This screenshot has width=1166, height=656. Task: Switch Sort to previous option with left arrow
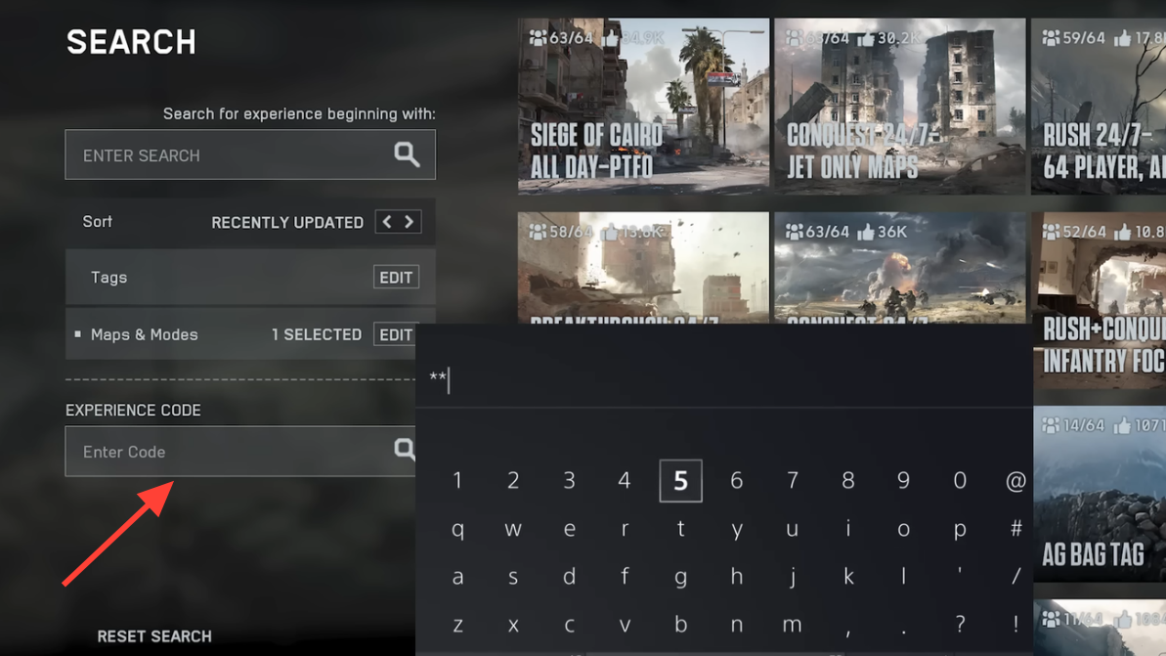[387, 222]
